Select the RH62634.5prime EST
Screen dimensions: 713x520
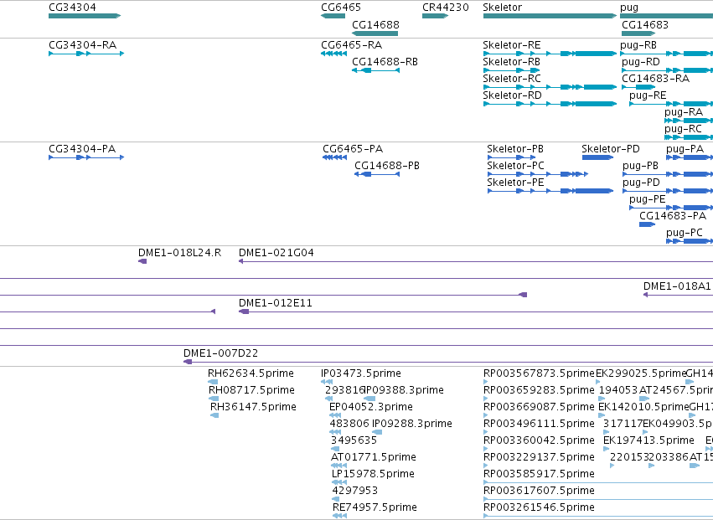coord(213,383)
